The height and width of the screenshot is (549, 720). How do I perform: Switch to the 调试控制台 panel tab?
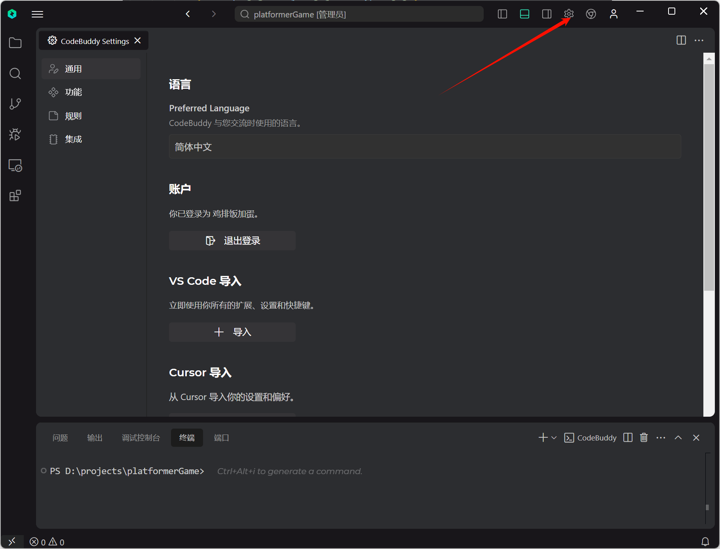pos(141,438)
